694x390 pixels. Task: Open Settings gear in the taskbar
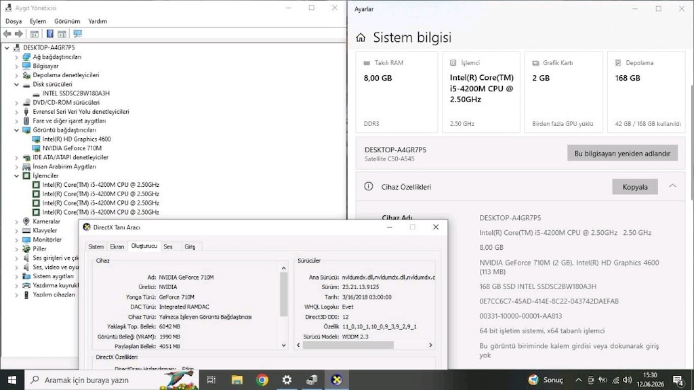pos(287,380)
